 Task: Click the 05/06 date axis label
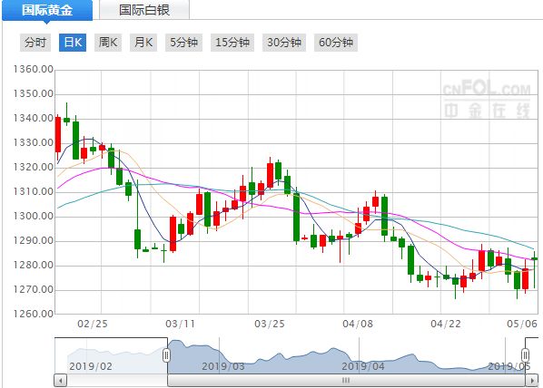[x=522, y=324]
